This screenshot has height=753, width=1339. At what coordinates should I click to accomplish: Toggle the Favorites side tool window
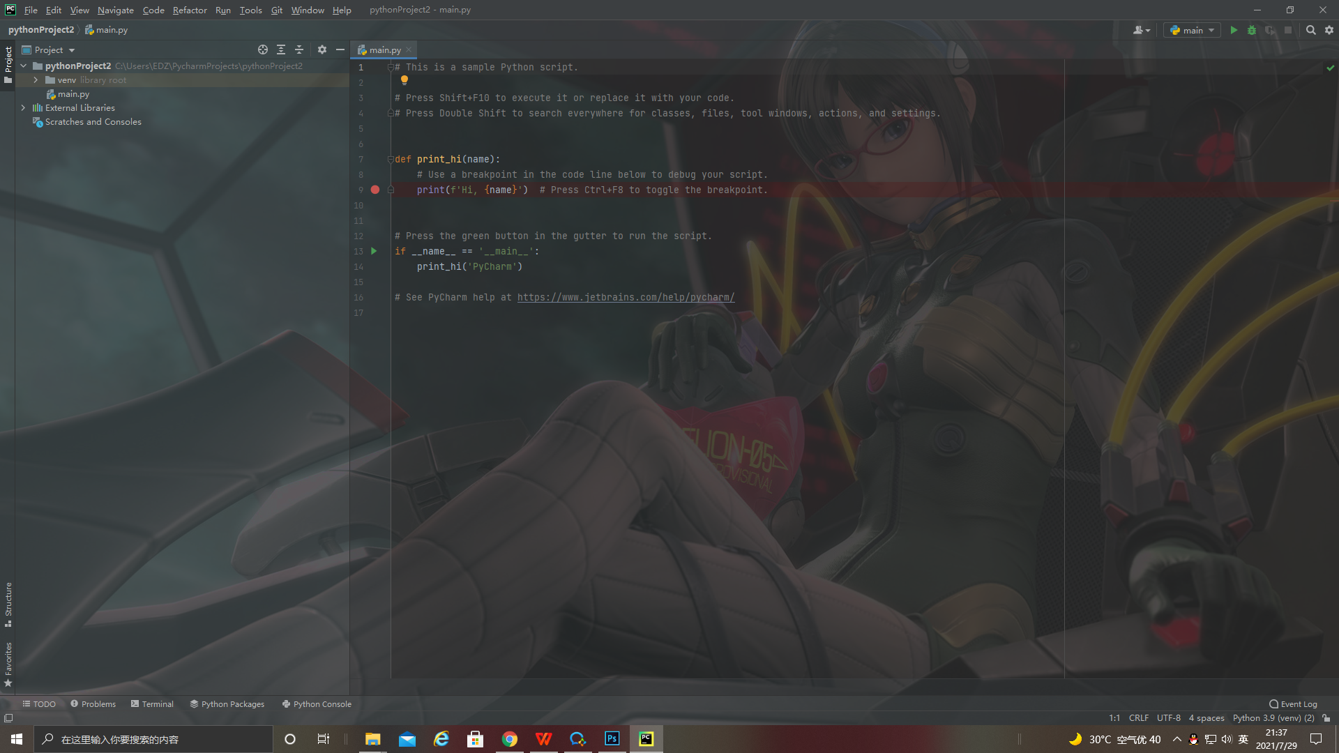pyautogui.click(x=8, y=664)
